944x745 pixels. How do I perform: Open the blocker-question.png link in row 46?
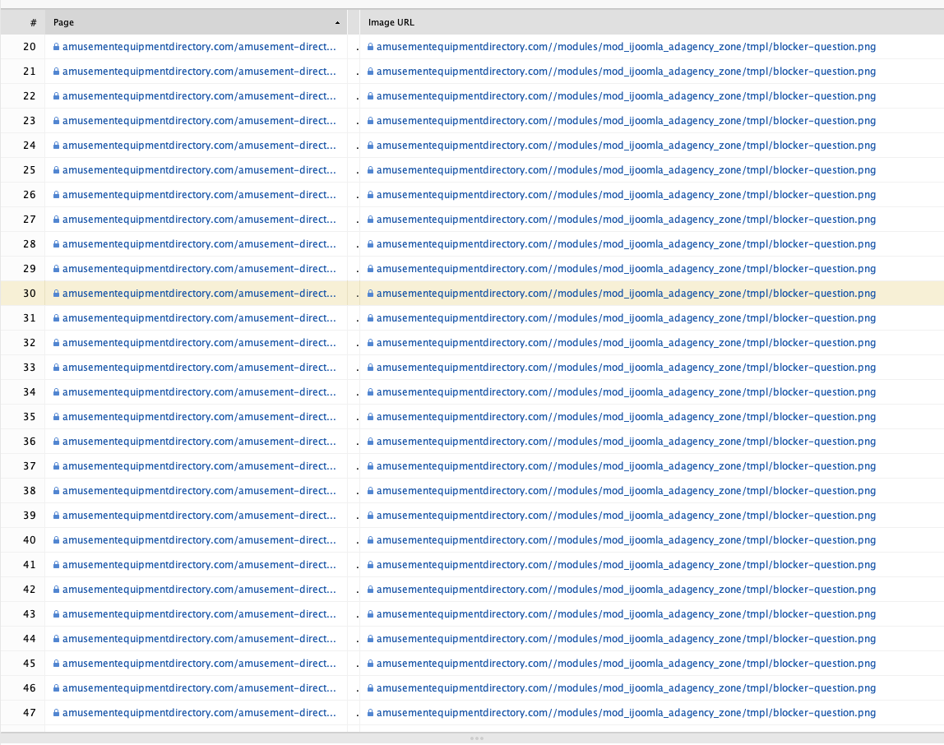click(x=626, y=688)
